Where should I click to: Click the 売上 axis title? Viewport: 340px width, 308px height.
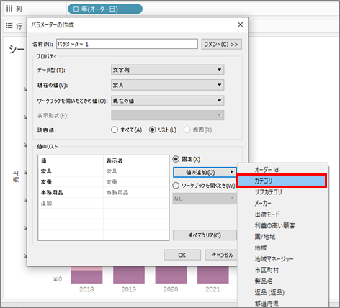pyautogui.click(x=16, y=177)
